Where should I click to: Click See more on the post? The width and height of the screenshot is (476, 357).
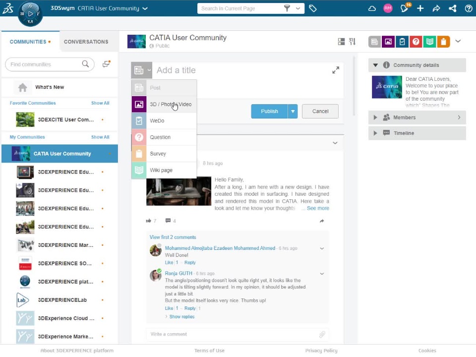pos(318,208)
